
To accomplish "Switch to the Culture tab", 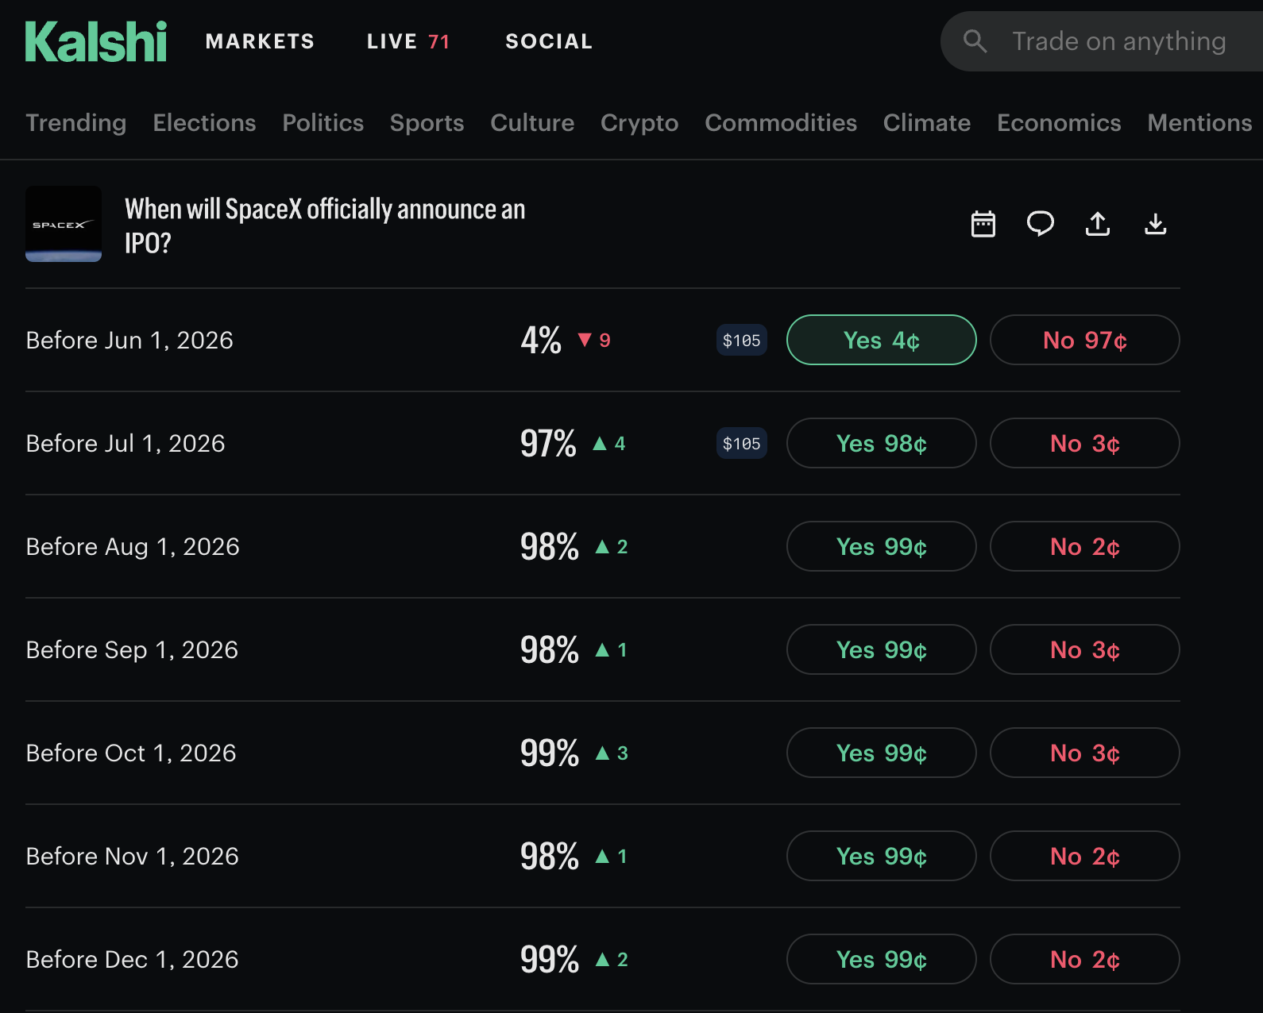I will coord(532,123).
